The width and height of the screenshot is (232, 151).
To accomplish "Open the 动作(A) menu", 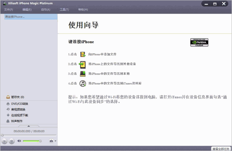I will 46,10.
